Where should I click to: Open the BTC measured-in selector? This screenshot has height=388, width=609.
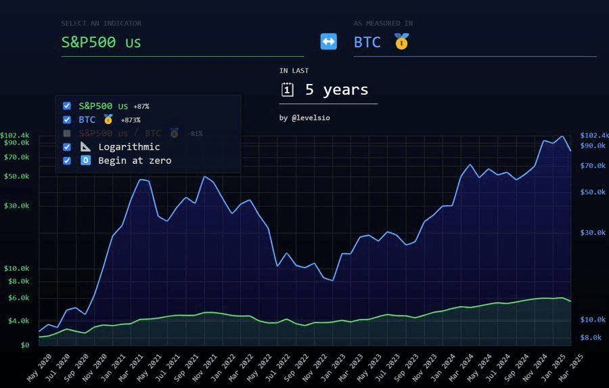474,42
